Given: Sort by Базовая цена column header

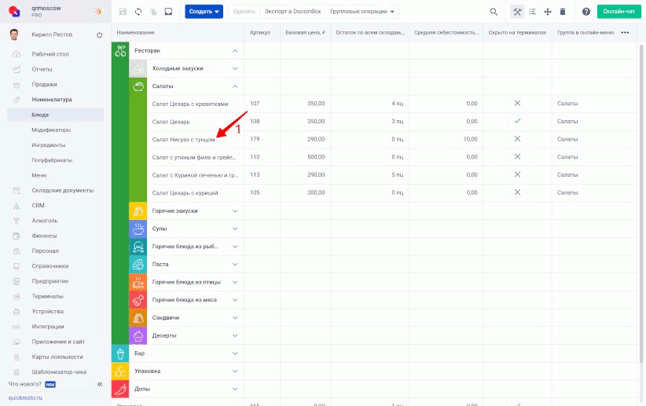Looking at the screenshot, I should 305,32.
